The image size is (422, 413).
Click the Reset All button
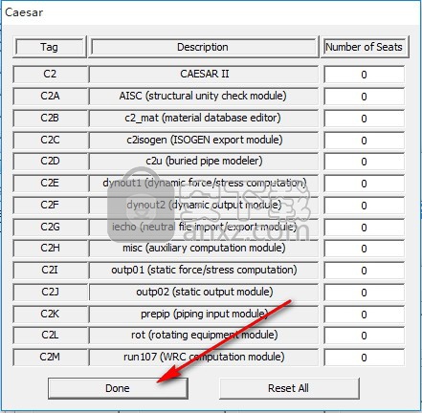coord(289,388)
